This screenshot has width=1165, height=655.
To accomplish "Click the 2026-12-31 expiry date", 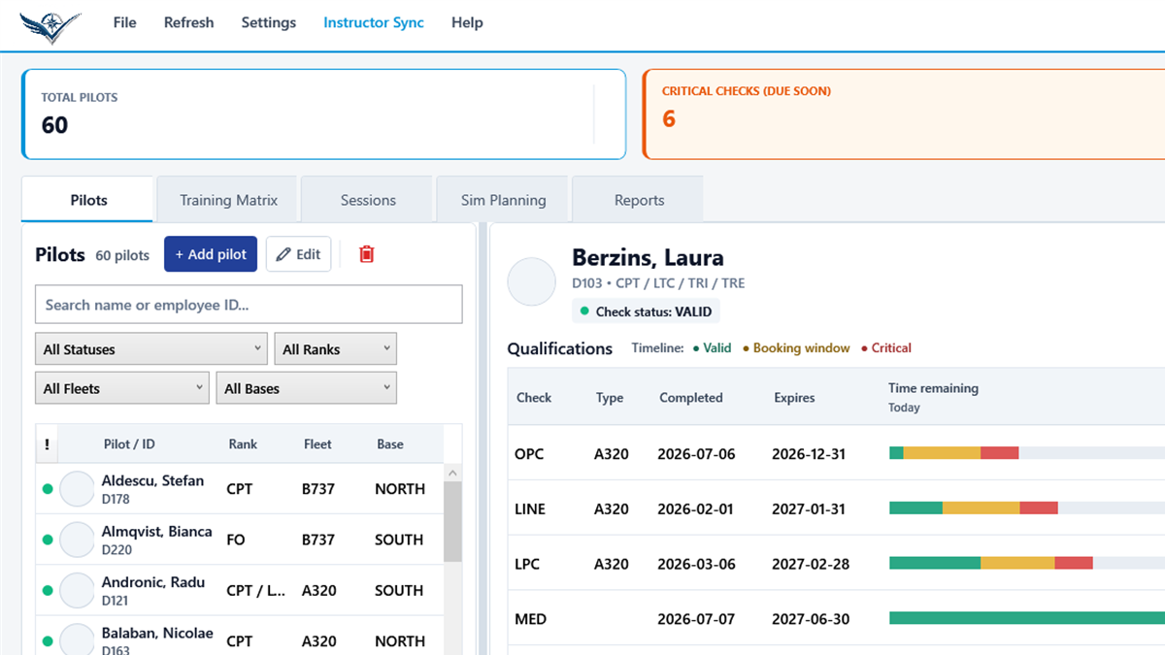I will click(x=809, y=453).
